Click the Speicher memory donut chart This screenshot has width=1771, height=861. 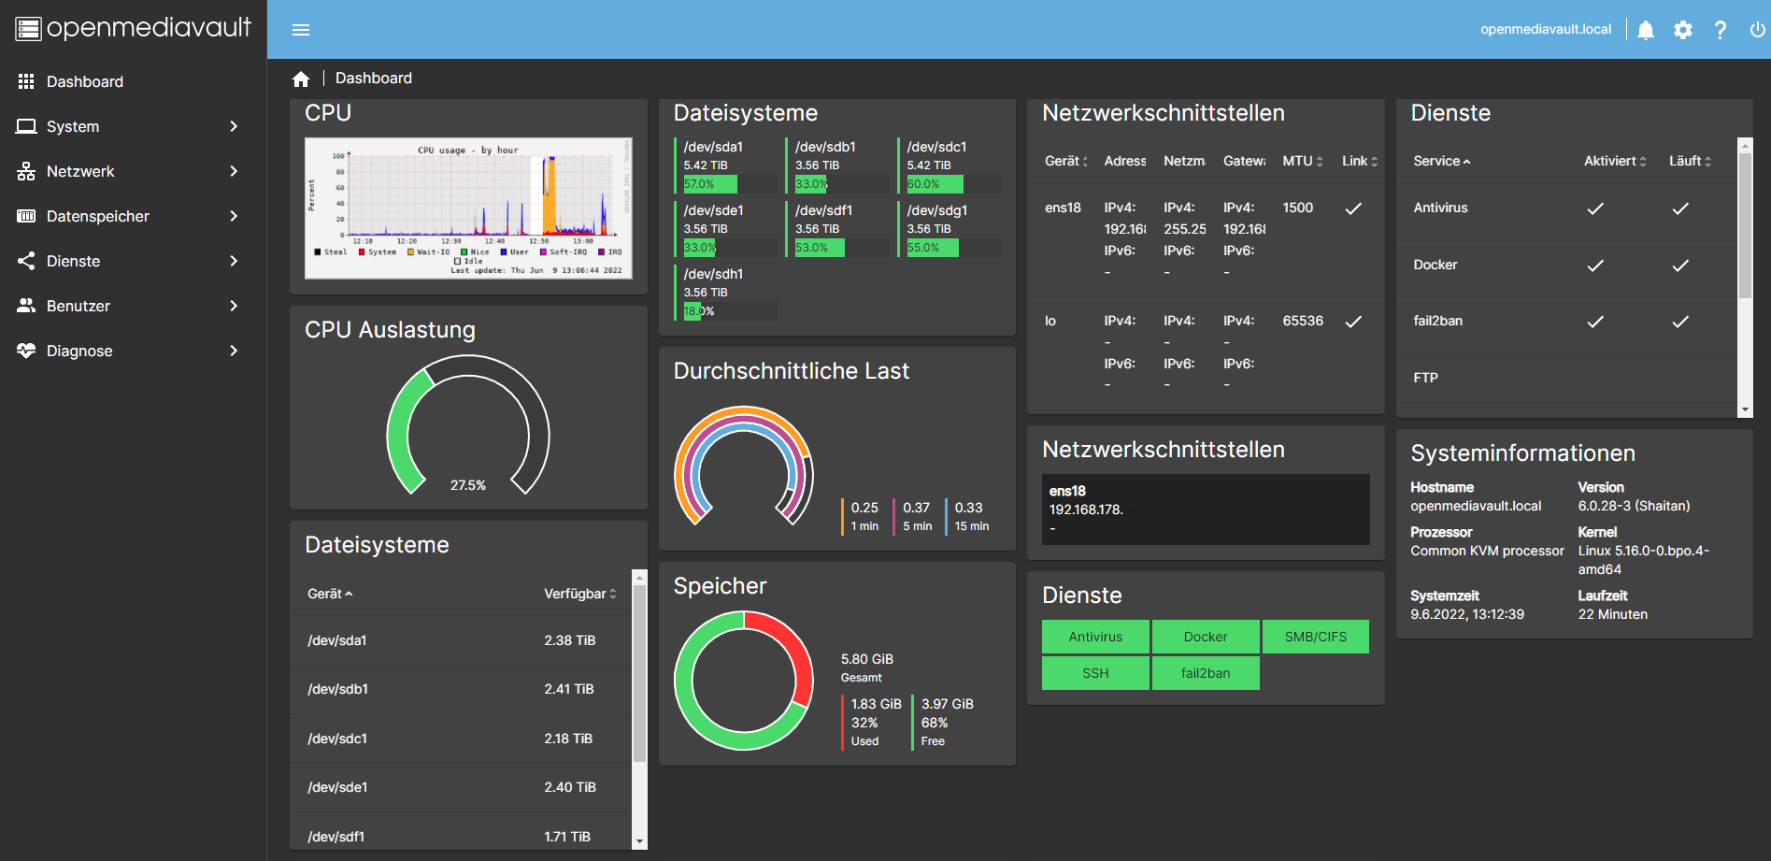click(744, 681)
